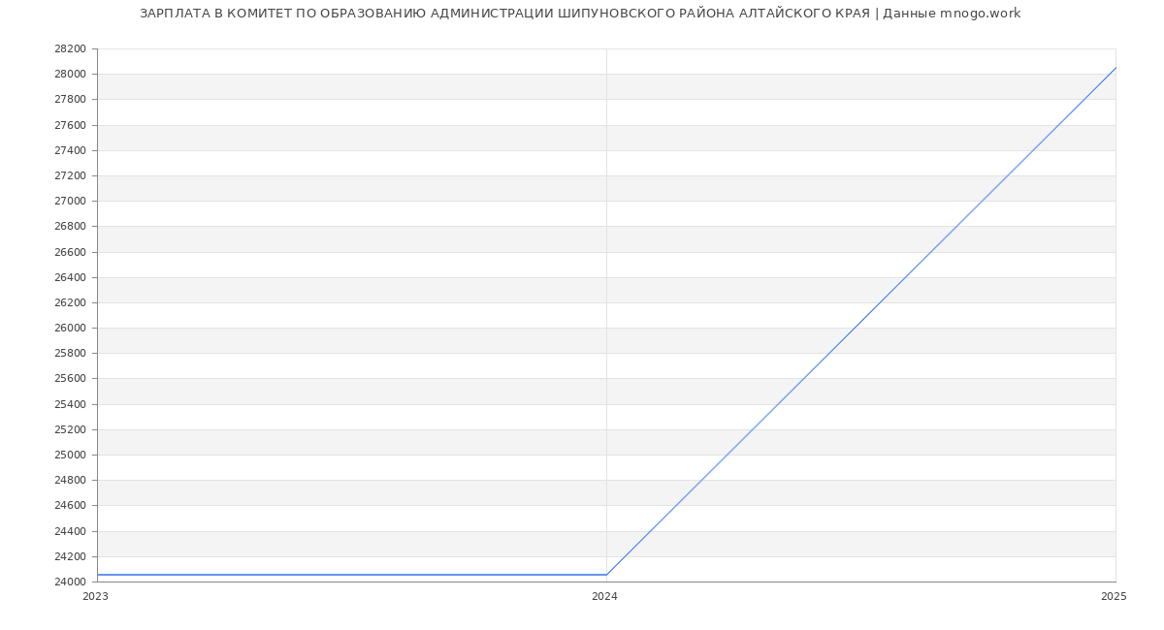Click y-axis value 25800

pos(70,353)
